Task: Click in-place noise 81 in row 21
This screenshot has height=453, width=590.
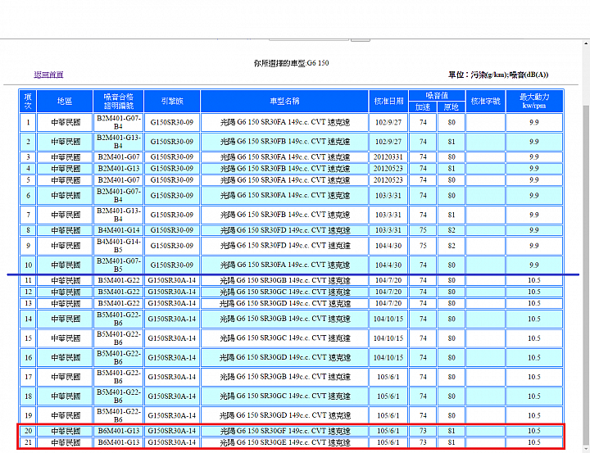Action: click(x=452, y=442)
